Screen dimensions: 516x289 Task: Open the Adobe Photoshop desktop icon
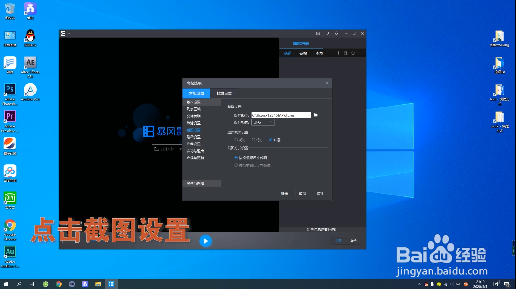click(x=10, y=94)
